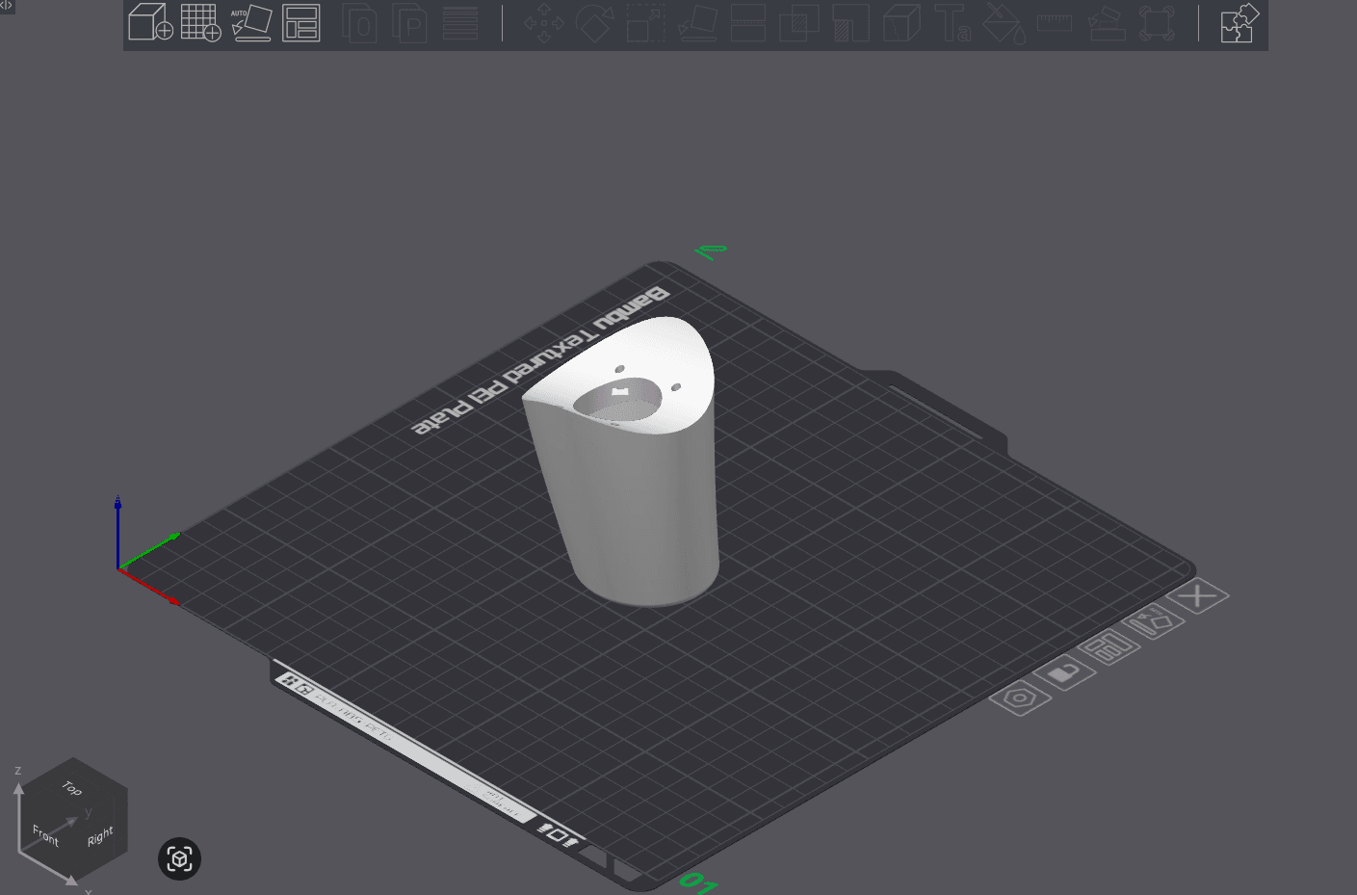Open the Measure tool

pos(1055,23)
